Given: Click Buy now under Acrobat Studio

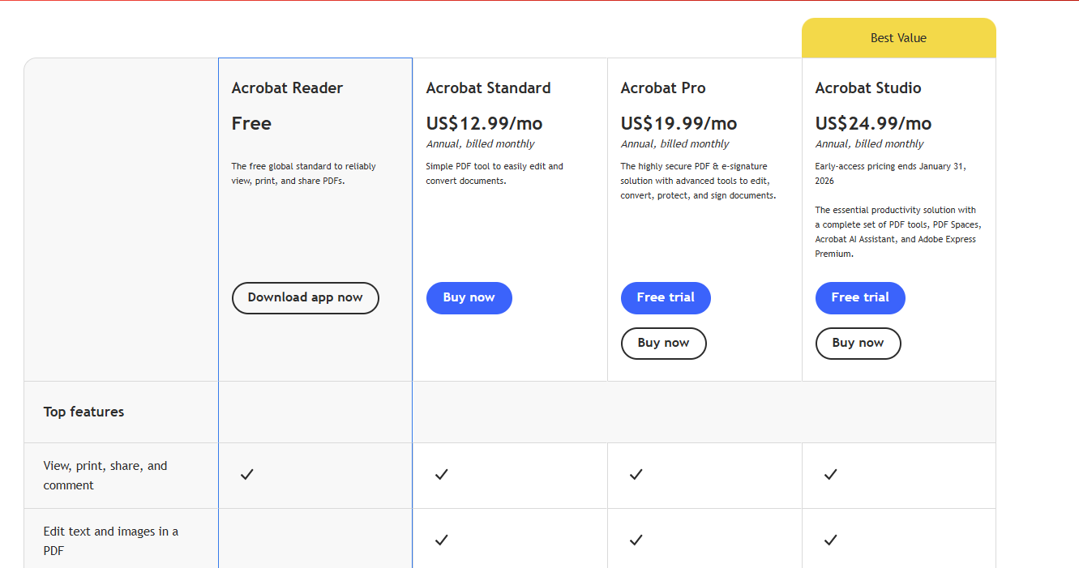Looking at the screenshot, I should tap(858, 343).
